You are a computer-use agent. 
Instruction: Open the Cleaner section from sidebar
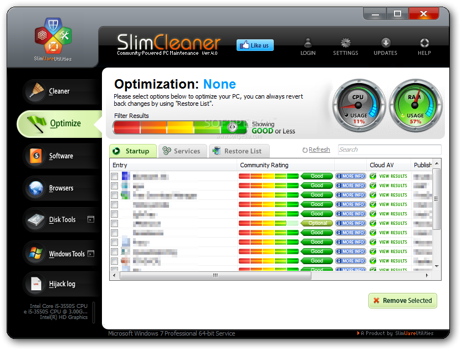point(59,91)
